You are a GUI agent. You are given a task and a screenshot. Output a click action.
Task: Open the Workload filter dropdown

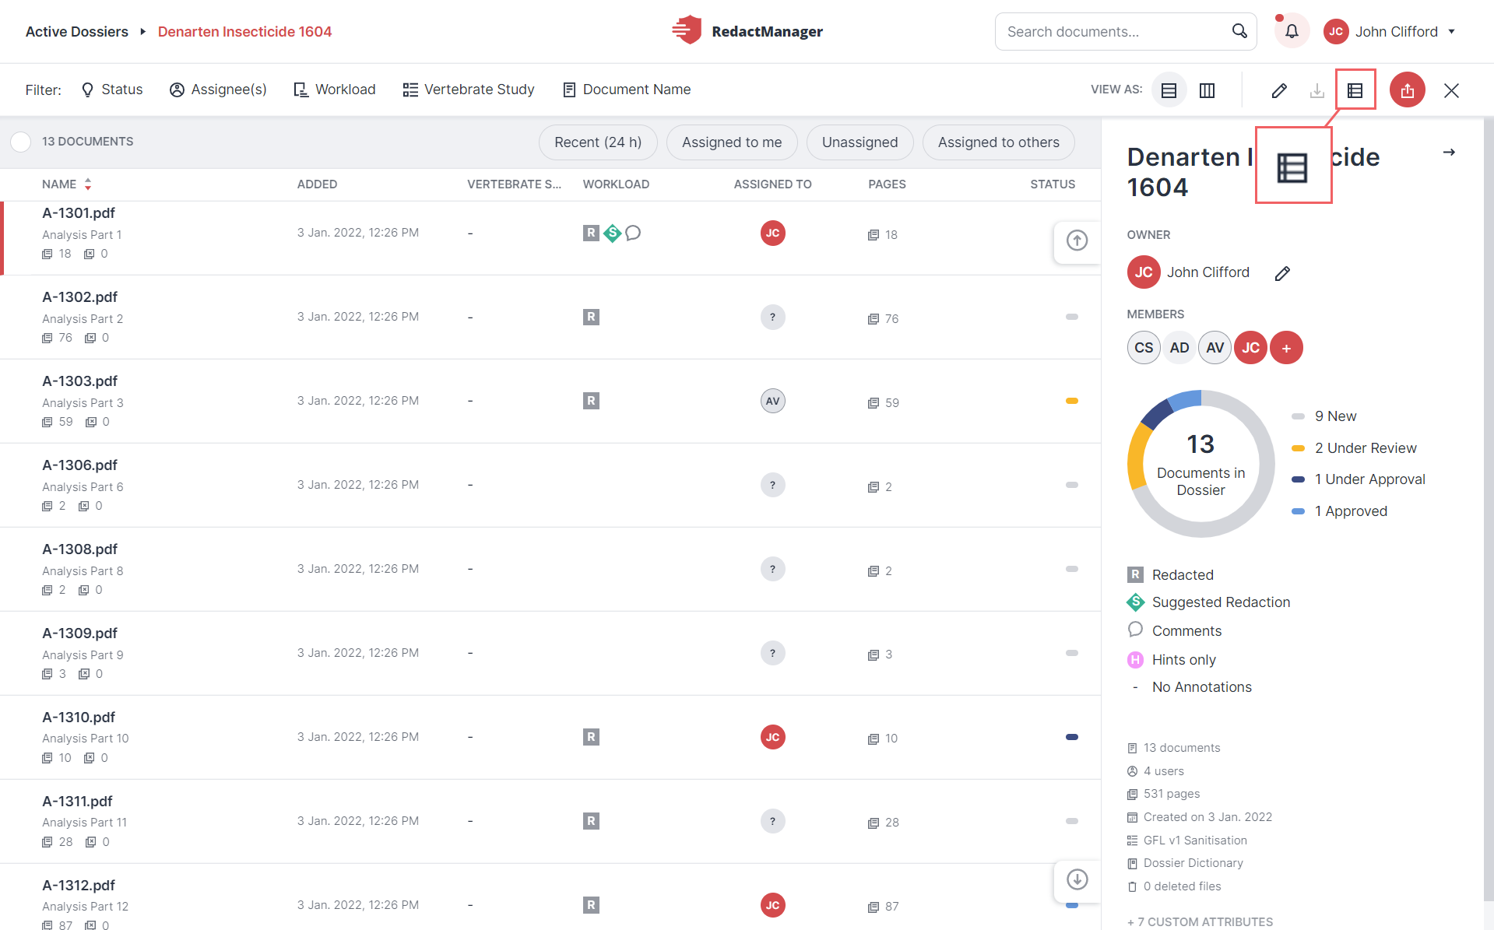point(335,89)
